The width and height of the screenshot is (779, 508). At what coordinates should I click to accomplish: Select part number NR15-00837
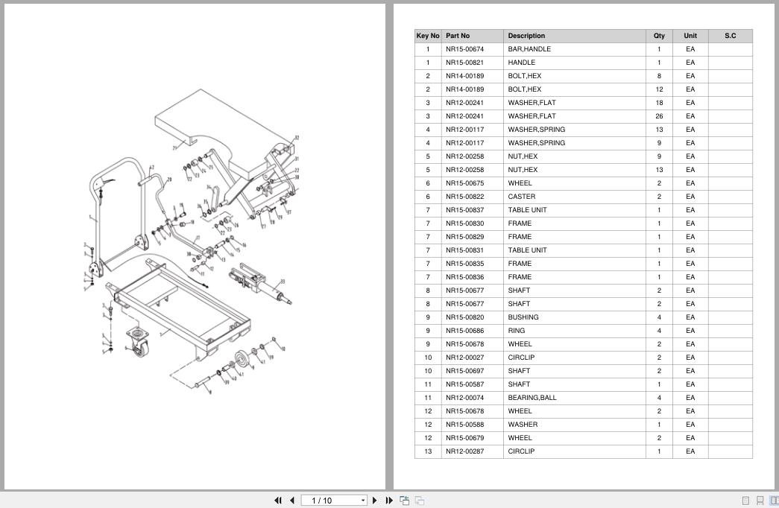(x=464, y=210)
